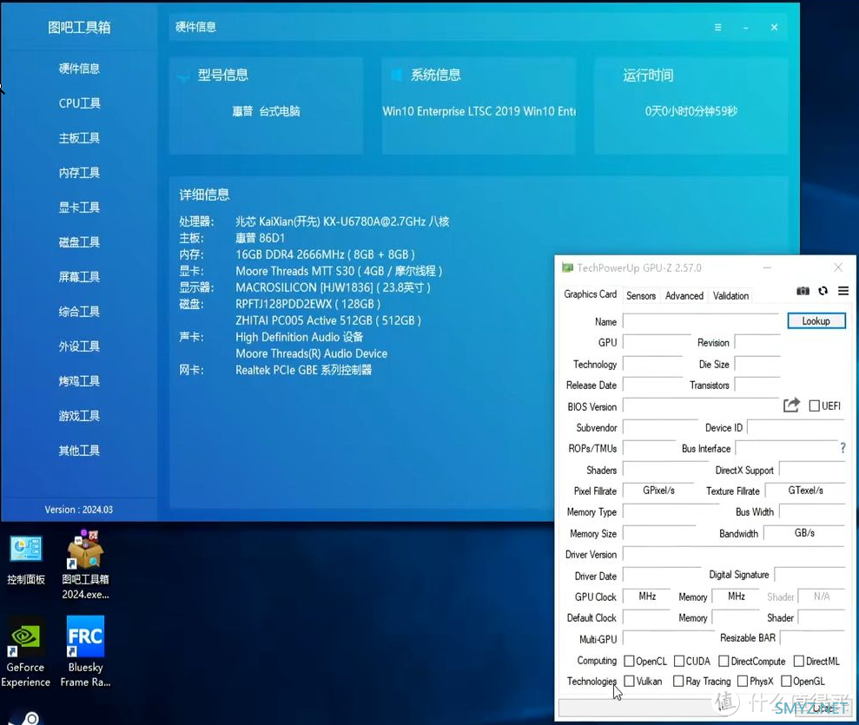
Task: Toggle the DirectML checkbox
Action: click(799, 661)
